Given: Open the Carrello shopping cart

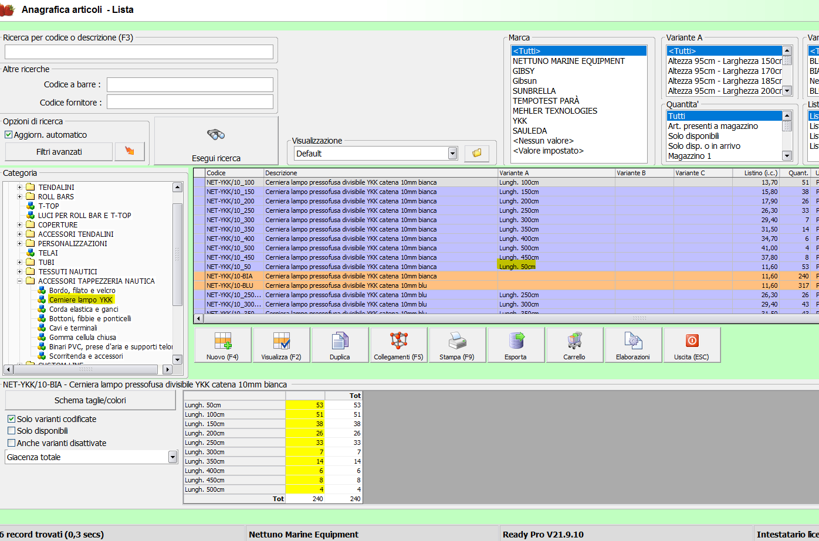Looking at the screenshot, I should pyautogui.click(x=574, y=345).
